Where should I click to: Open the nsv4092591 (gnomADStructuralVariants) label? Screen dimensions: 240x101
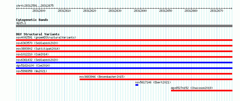46,37
